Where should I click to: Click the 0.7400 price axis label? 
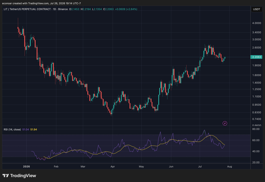(256, 119)
